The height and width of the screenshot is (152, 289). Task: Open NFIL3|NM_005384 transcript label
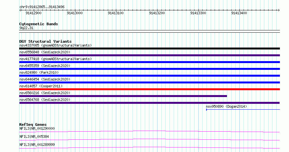34,136
